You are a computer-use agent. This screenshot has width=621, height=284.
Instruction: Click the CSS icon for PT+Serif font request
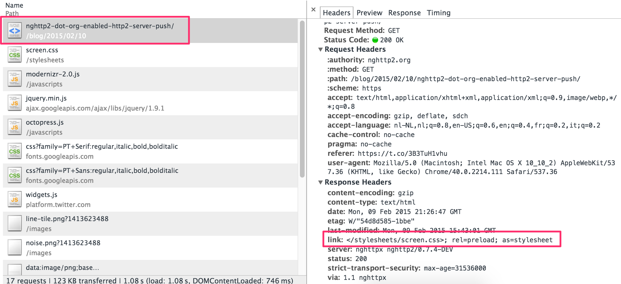coord(15,151)
